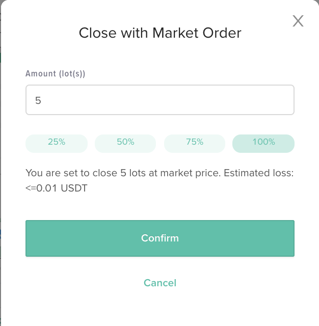Choose the 75% amount preset
This screenshot has width=319, height=326.
195,144
